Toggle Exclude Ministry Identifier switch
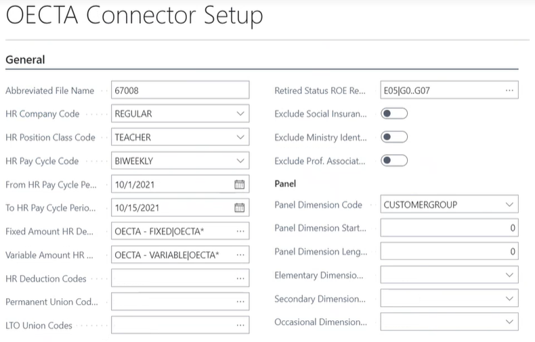The image size is (535, 342). pos(394,137)
